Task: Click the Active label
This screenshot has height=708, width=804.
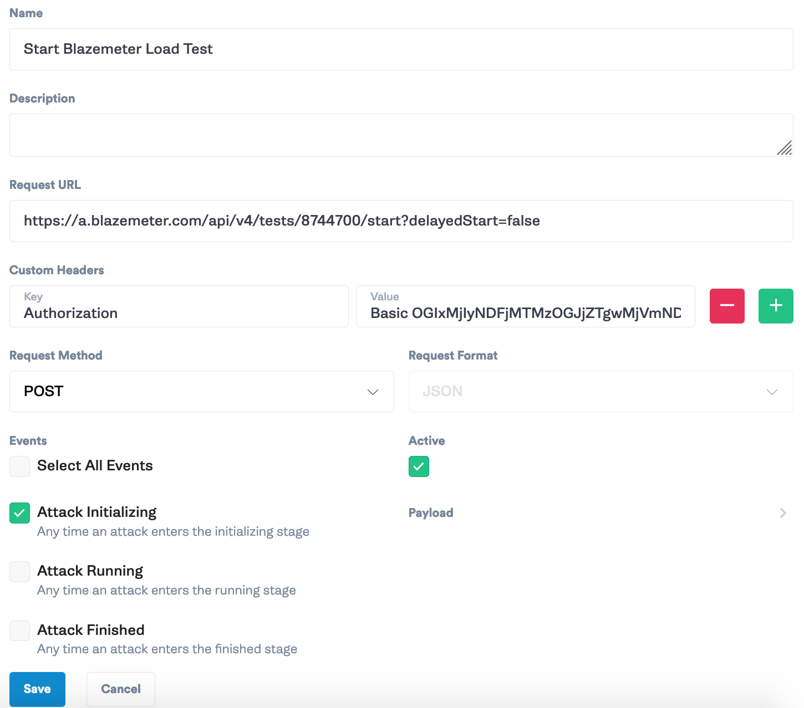Action: pyautogui.click(x=426, y=441)
